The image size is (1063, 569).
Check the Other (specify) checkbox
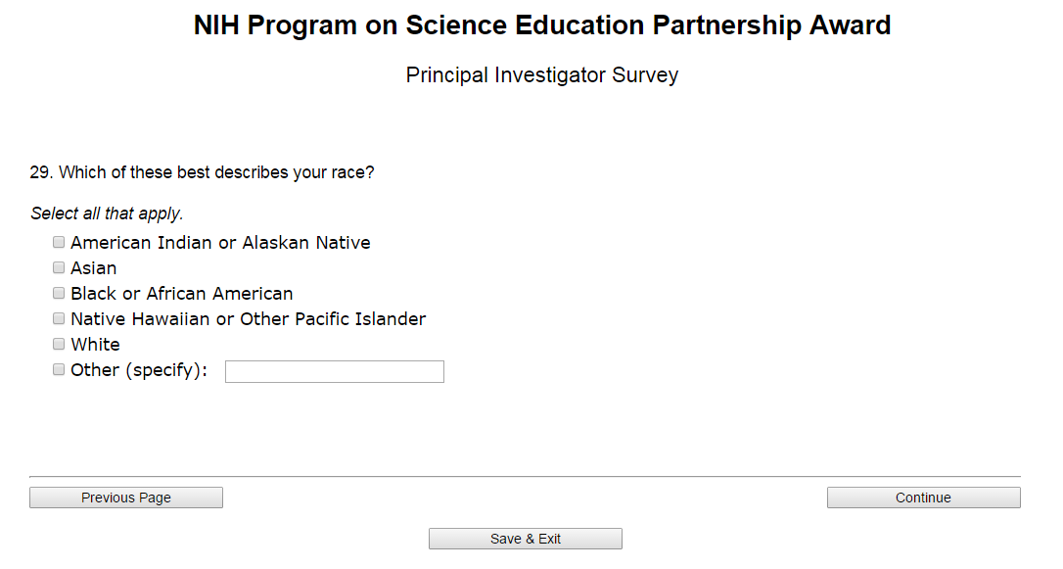pos(59,369)
